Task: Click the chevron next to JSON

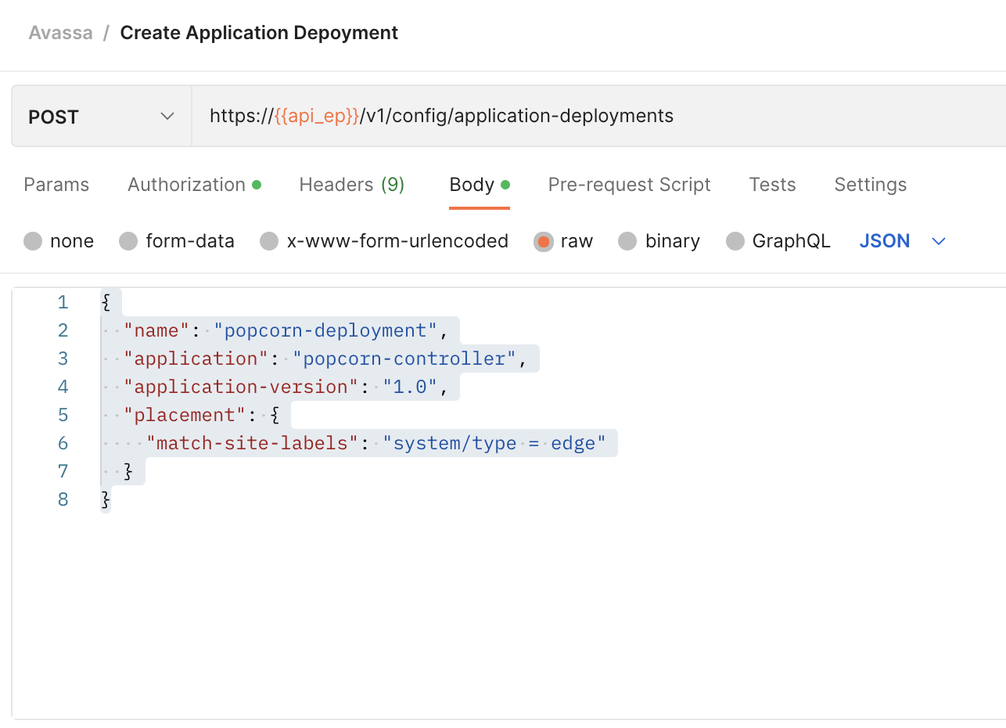Action: (x=939, y=241)
